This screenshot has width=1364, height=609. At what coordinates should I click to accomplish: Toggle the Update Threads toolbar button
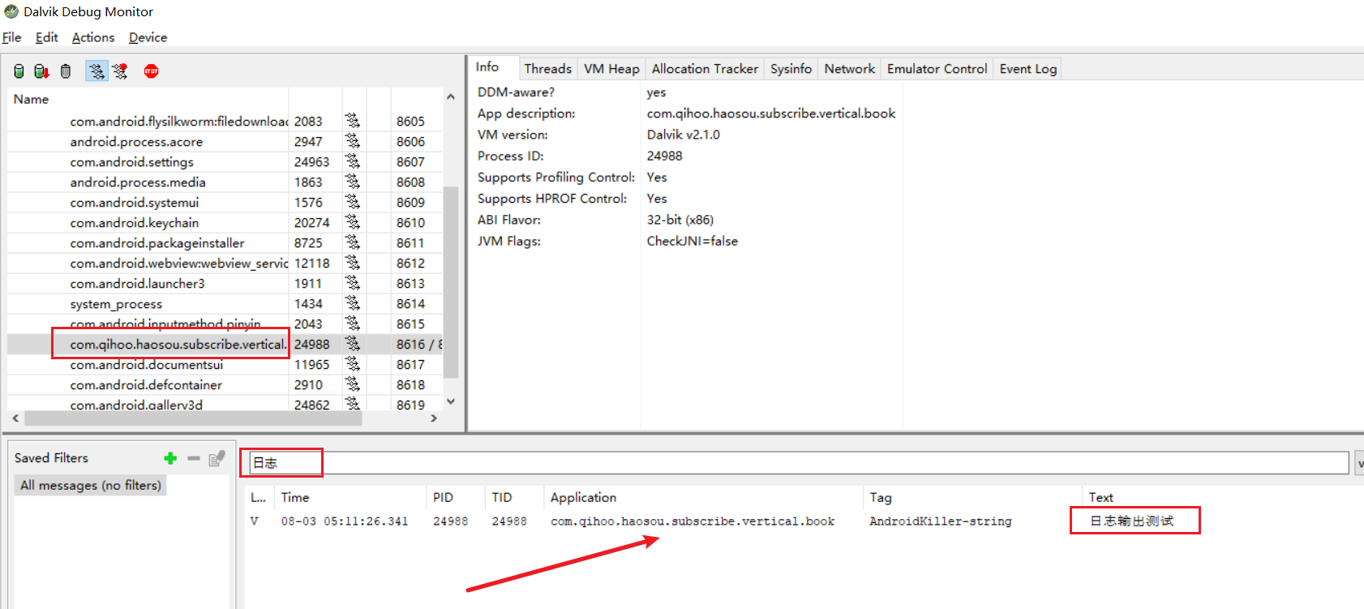[x=97, y=71]
